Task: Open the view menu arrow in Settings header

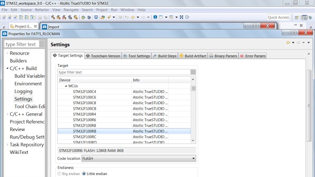Action: click(309, 43)
